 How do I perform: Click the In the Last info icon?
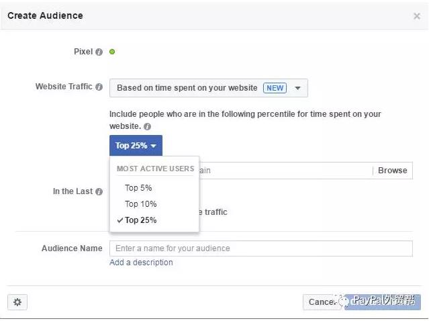coord(99,191)
